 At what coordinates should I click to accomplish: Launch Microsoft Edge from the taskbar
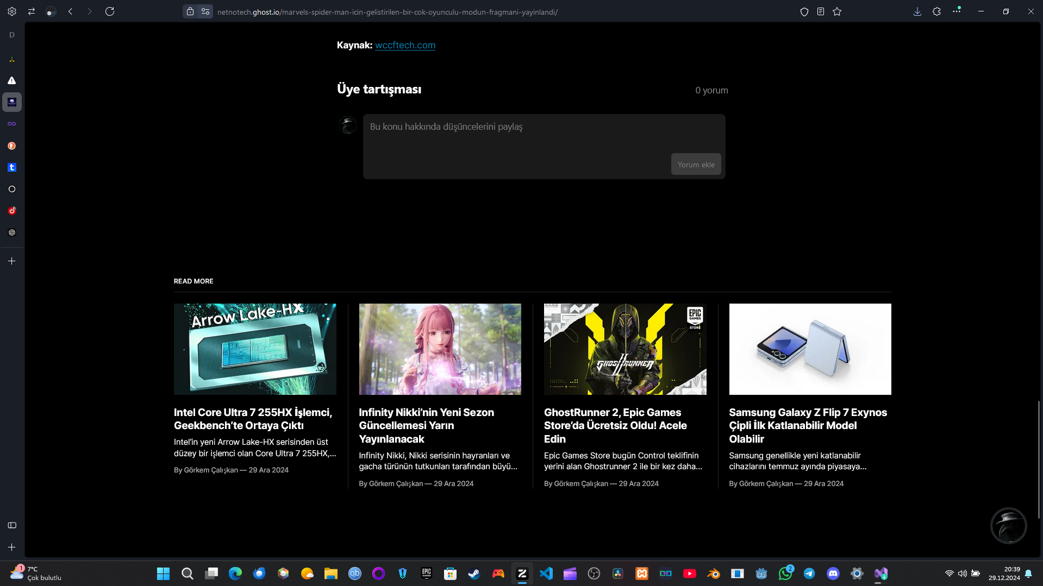coord(235,574)
